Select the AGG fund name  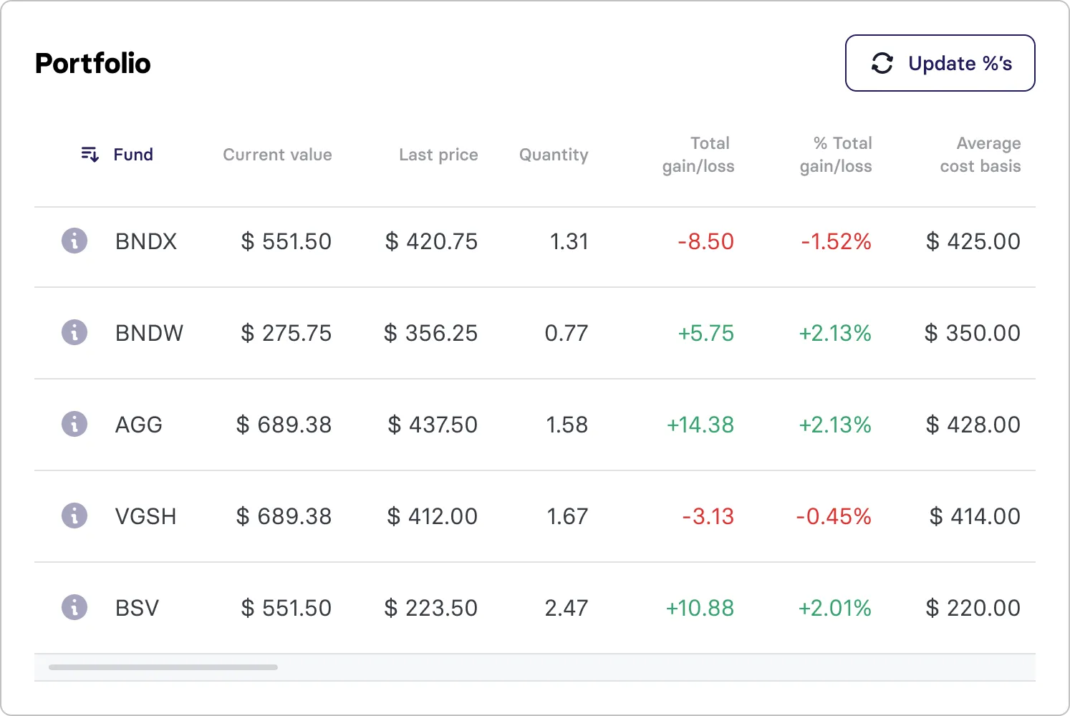pos(139,425)
